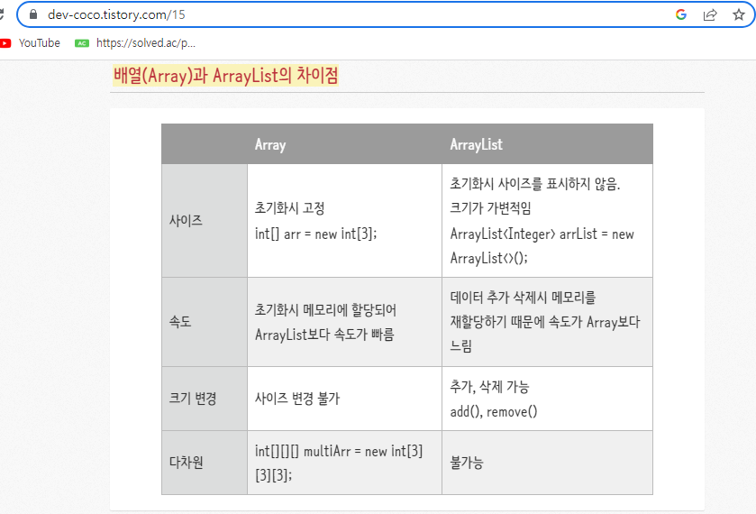Click the text 사이즈 변경 불가
Viewport: 756px width, 514px height.
(297, 399)
